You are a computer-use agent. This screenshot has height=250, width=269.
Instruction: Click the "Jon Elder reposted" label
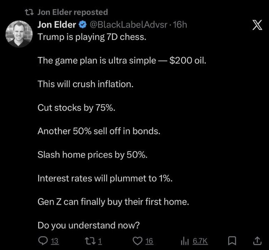(x=72, y=12)
